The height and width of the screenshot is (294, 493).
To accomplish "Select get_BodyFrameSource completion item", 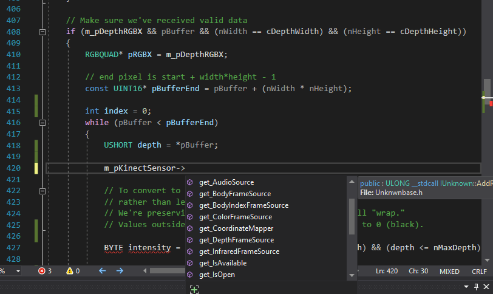I will coord(267,194).
